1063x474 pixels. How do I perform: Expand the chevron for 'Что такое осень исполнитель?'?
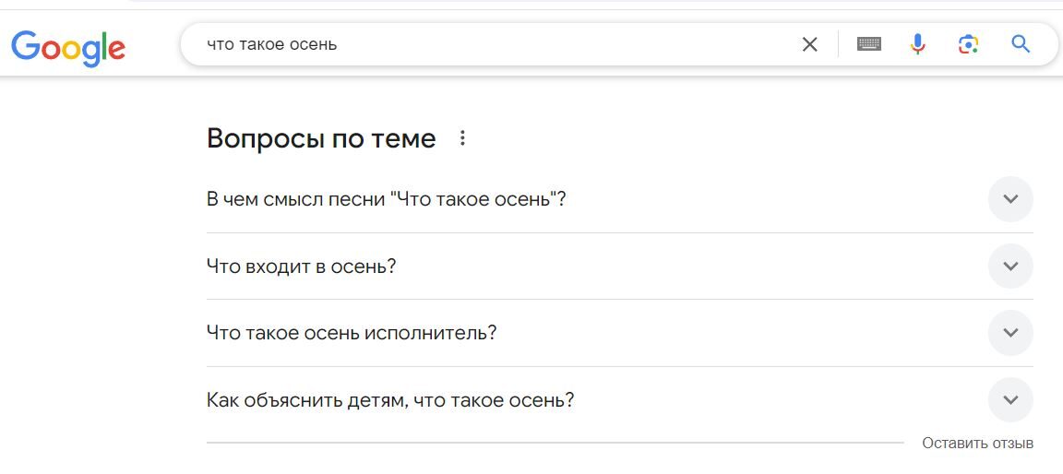click(1009, 333)
